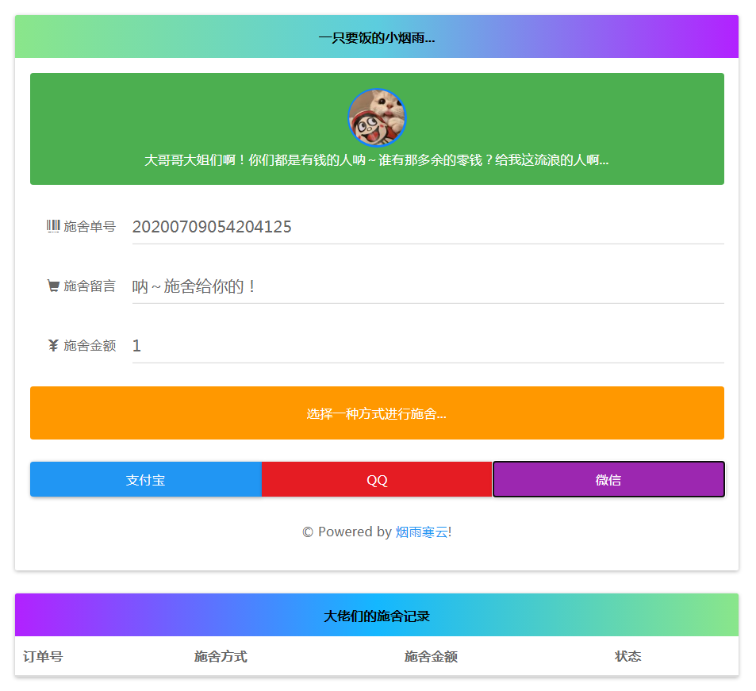
Task: Select the blue 支付宝 payment button
Action: (x=145, y=479)
